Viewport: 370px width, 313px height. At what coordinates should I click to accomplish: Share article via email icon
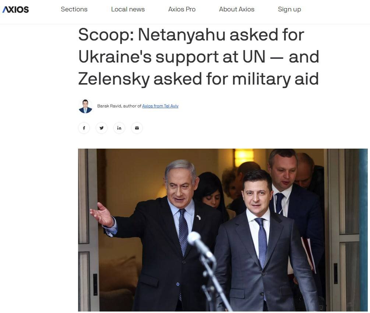pos(137,128)
